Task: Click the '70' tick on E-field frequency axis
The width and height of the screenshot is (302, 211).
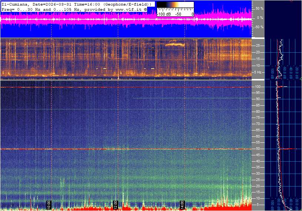Action: (x=258, y=124)
